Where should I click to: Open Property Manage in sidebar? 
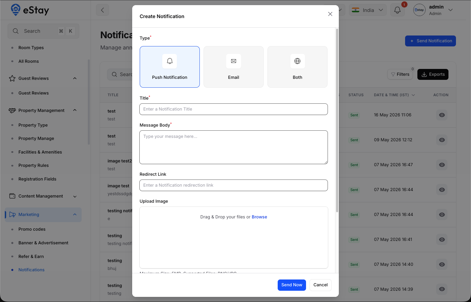[x=36, y=139]
